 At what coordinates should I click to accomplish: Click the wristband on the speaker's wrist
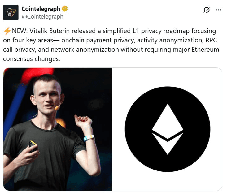(89, 138)
